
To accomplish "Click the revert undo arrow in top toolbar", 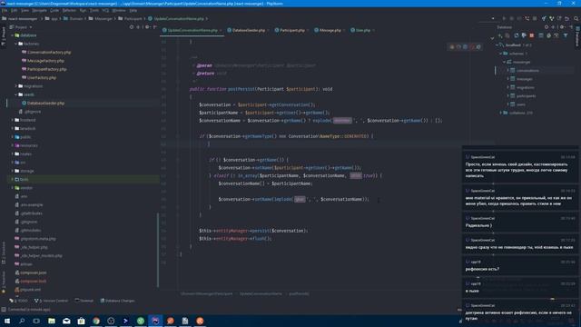I will tap(566, 18).
